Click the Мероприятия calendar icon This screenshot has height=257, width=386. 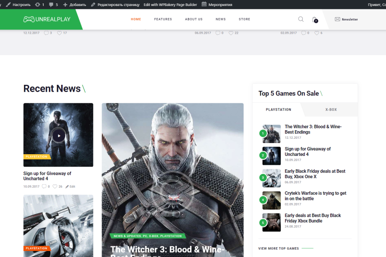pos(204,4)
